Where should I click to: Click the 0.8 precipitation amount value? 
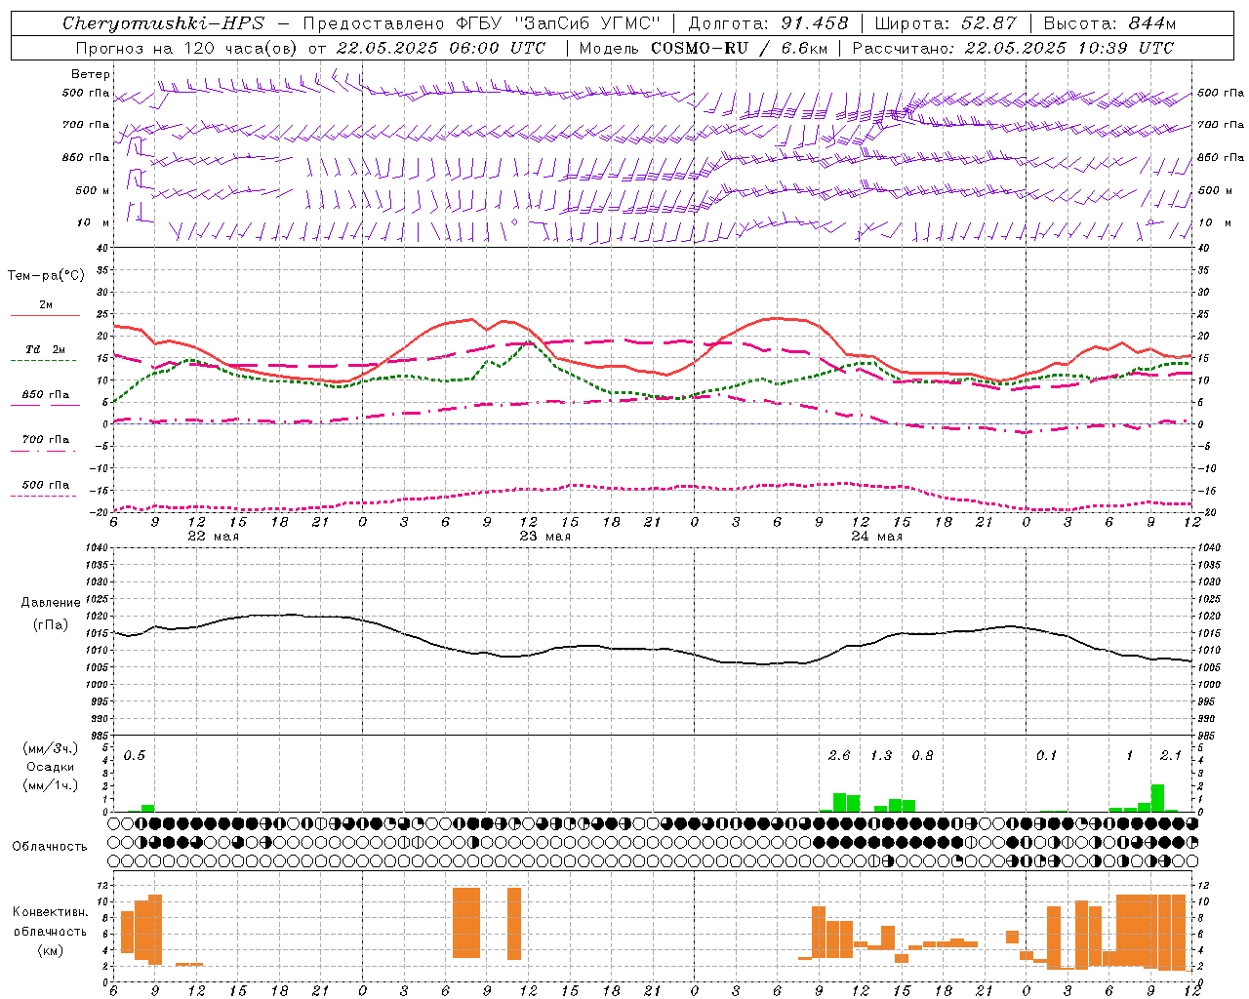click(x=921, y=755)
